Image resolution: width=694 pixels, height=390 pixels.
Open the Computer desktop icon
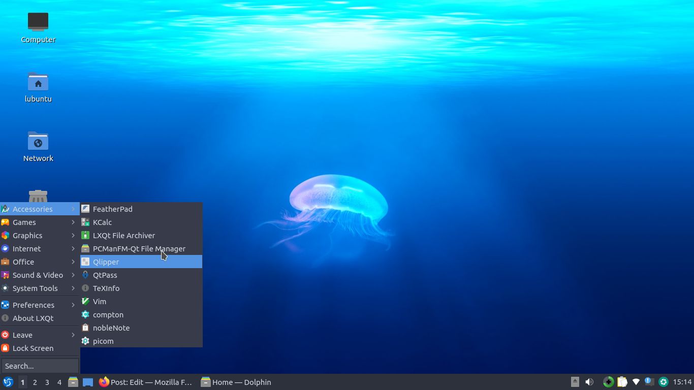pyautogui.click(x=38, y=27)
